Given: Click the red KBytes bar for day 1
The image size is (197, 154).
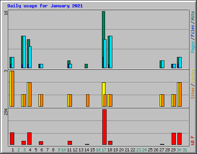Looking at the screenshot, I should point(12,139).
